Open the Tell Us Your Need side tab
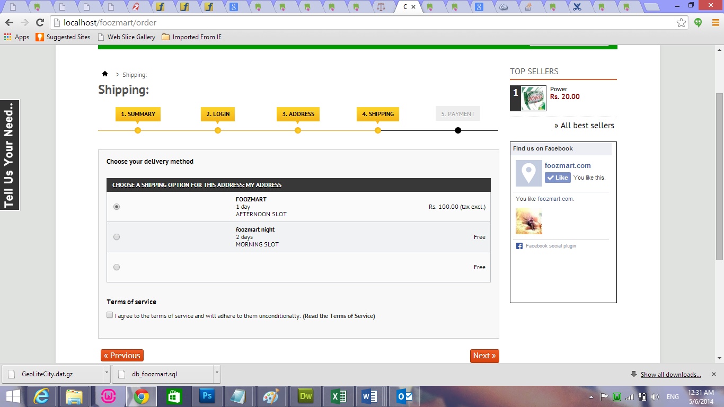 coord(10,155)
